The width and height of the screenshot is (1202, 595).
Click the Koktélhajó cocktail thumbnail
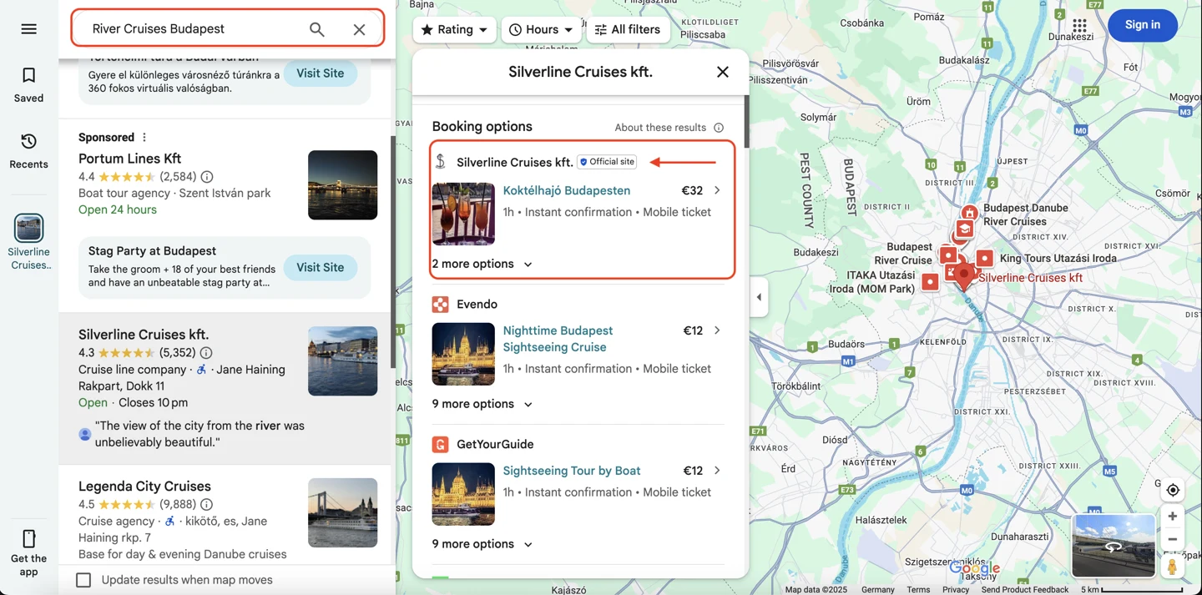click(463, 214)
